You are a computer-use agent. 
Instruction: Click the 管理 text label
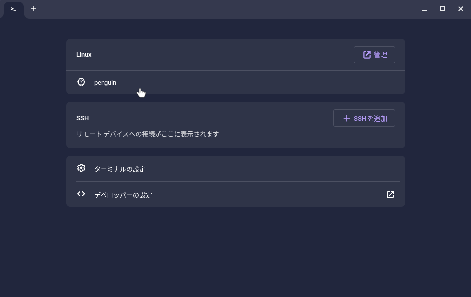coord(380,55)
